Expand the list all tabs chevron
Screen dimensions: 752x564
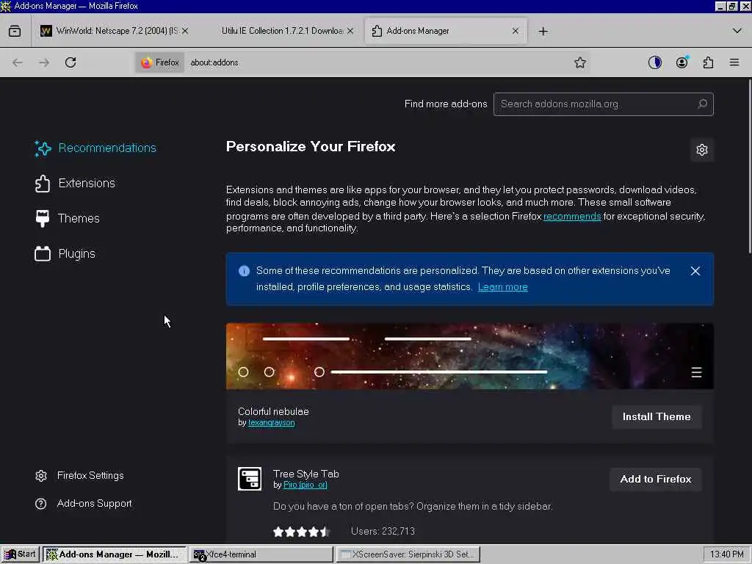(737, 31)
